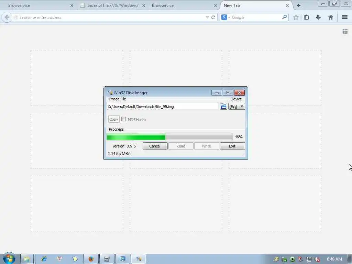Close the New Tab tab
Viewport: 352px width, 264px height.
[287, 5]
